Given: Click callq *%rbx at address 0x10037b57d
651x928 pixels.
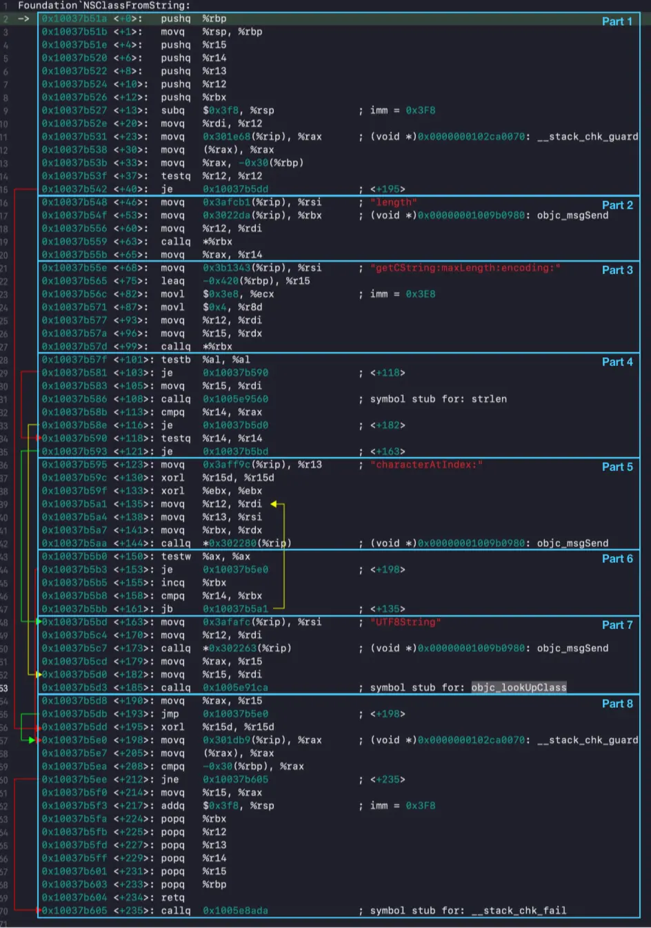Looking at the screenshot, I should click(x=197, y=347).
